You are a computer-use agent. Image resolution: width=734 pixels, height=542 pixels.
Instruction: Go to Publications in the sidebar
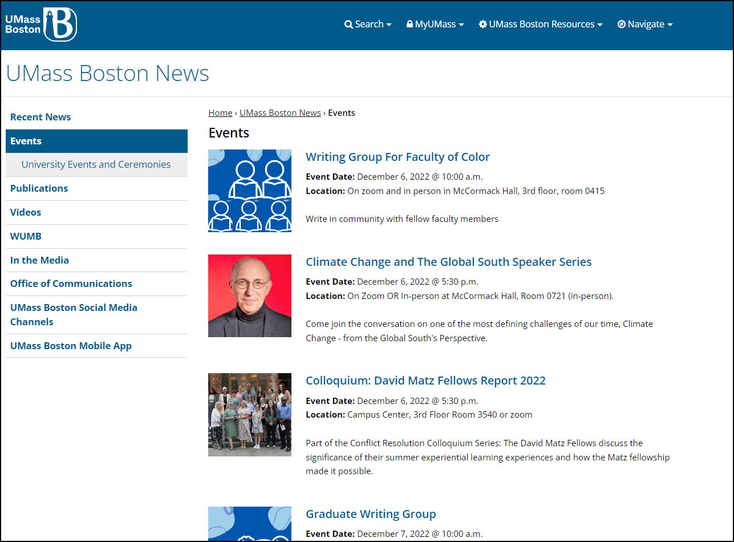tap(39, 188)
